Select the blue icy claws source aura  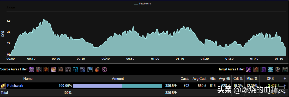pyautogui.click(x=75, y=69)
